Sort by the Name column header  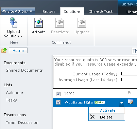69,93
